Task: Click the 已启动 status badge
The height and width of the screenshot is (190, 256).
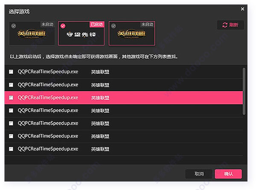Action: [x=97, y=24]
